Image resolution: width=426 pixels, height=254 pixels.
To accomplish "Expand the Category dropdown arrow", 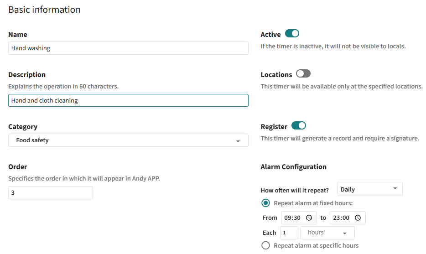I will [238, 141].
